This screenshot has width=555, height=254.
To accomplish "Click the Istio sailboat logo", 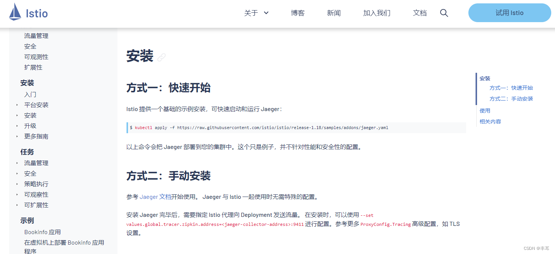I will click(15, 12).
